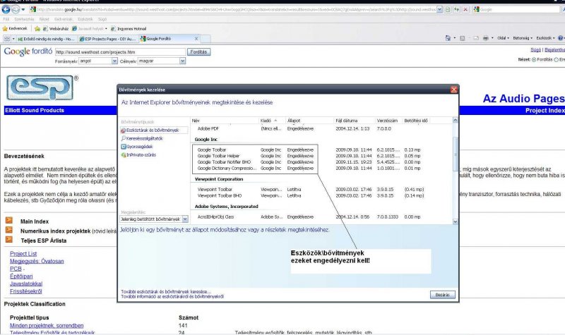Select Keresésszolgáltatók category in dialog
Viewport: 565px width, 335px height.
142,138
